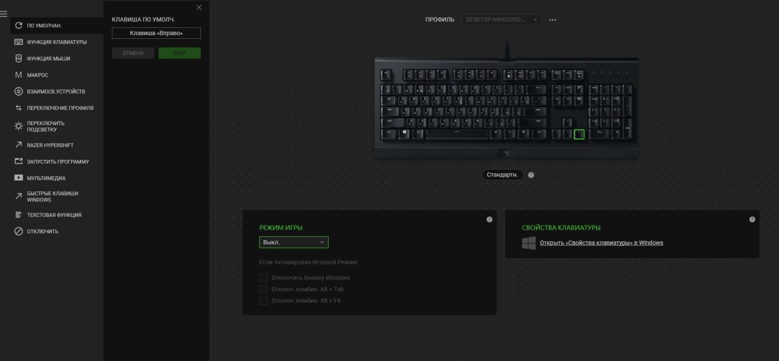Select Razer Hypershift in the sidebar

click(52, 145)
